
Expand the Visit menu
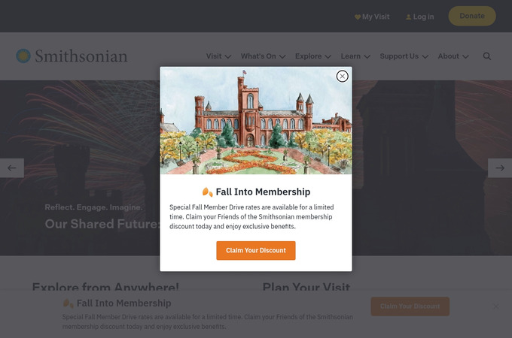click(x=218, y=56)
